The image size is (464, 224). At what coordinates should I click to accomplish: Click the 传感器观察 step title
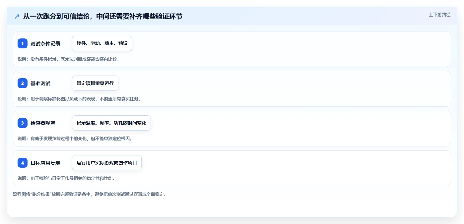click(43, 123)
